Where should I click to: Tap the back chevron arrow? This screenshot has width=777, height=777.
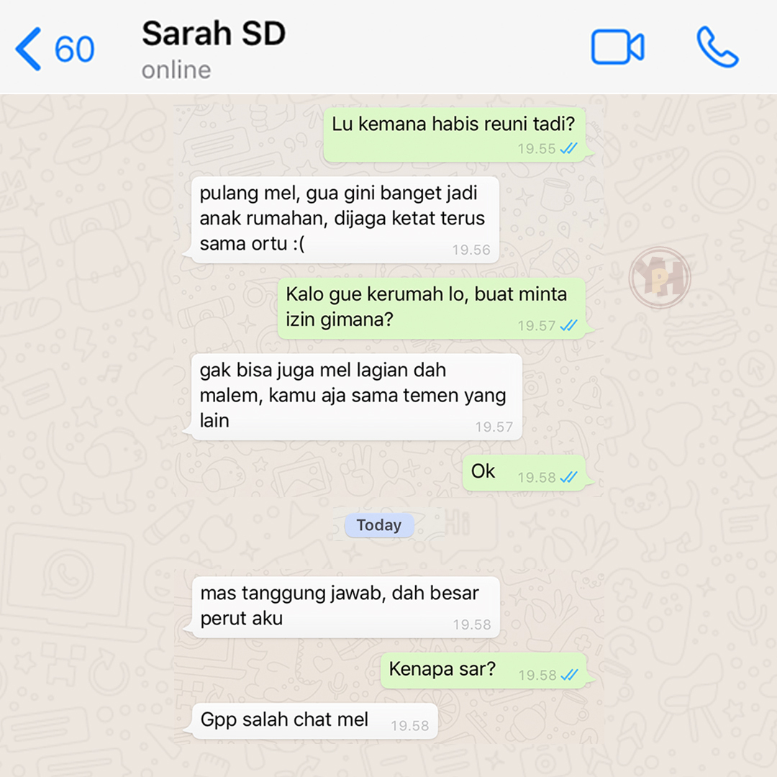[28, 49]
